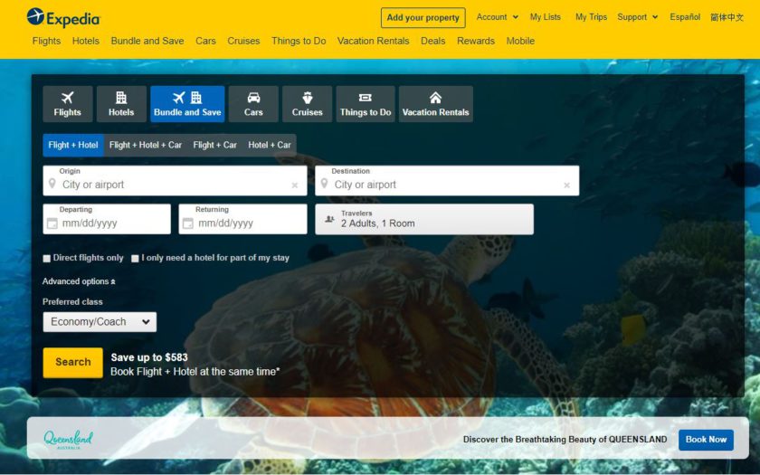760x475 pixels.
Task: Focus the Departing date field
Action: pos(107,219)
